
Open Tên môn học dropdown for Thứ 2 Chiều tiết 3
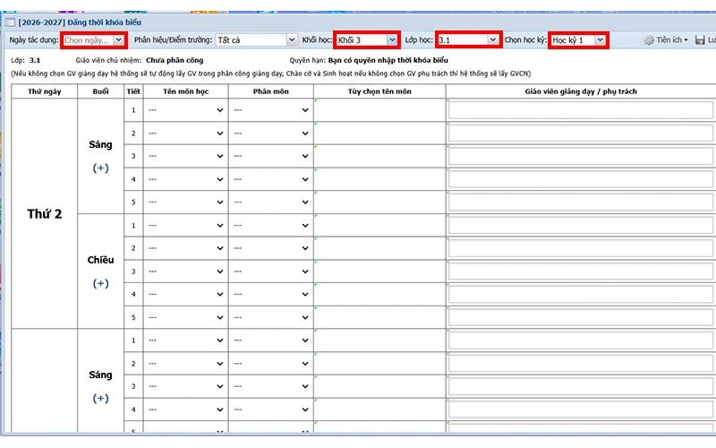coord(185,271)
